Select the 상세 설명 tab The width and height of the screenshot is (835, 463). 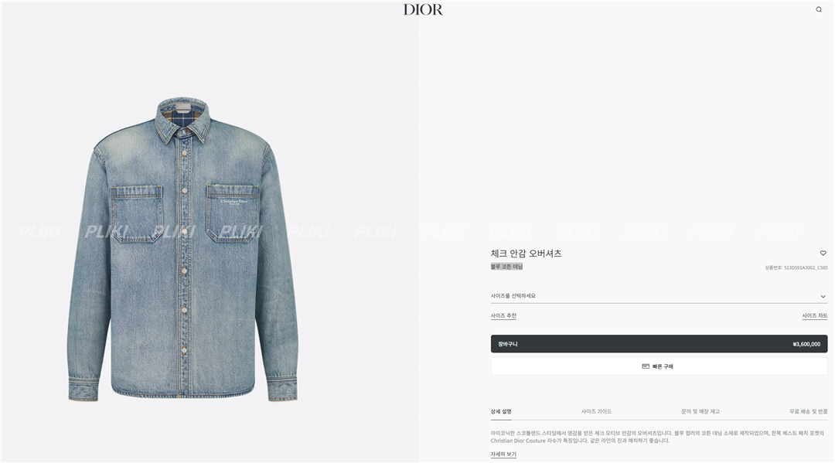(x=501, y=411)
